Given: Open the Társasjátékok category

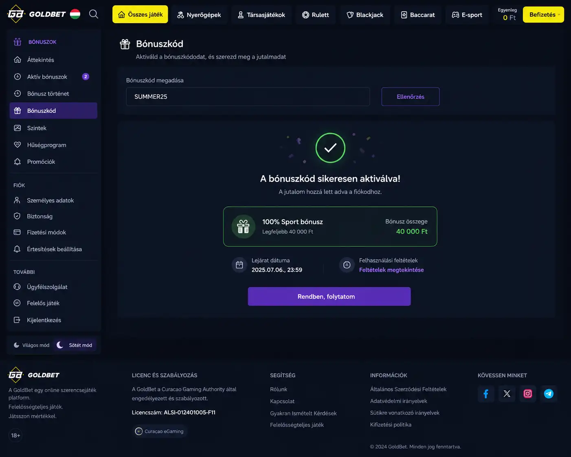Looking at the screenshot, I should 261,15.
